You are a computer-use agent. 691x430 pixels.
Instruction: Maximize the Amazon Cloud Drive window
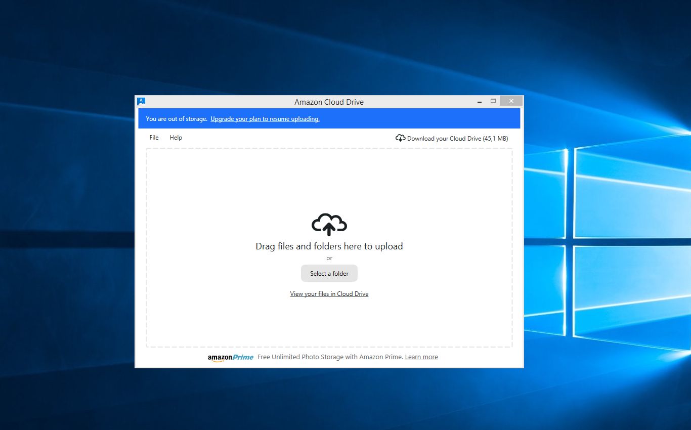(493, 101)
